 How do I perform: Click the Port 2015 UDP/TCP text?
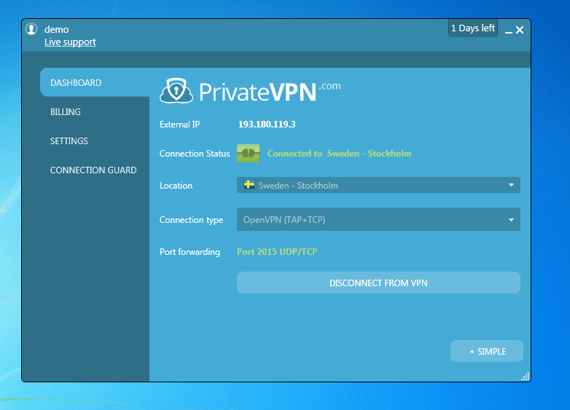[277, 252]
